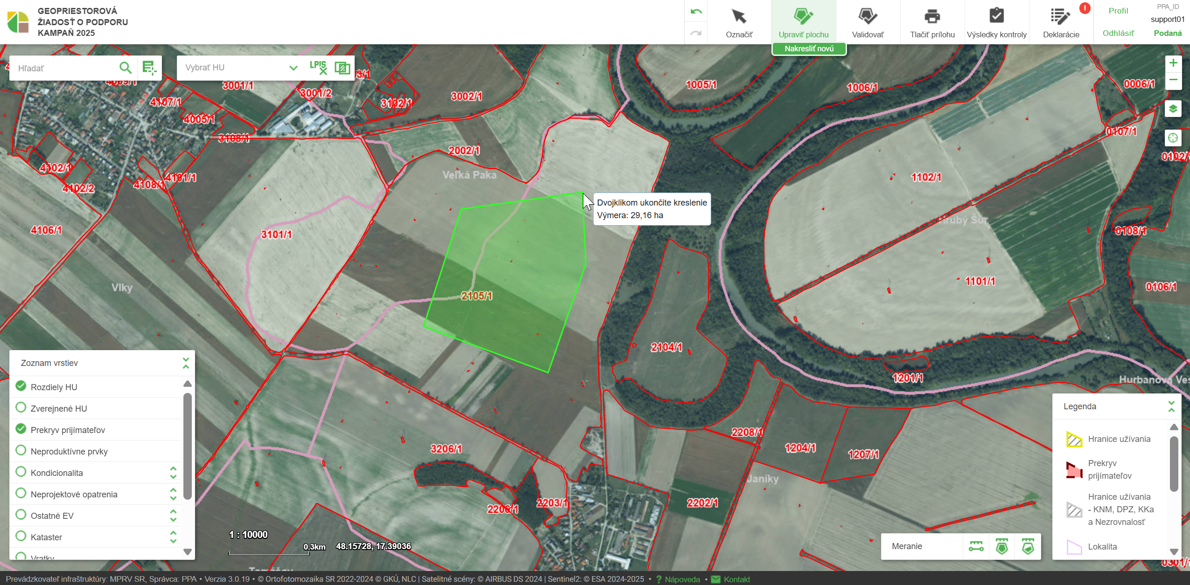Select the Označiť pointer tool
The width and height of the screenshot is (1190, 585).
click(x=739, y=17)
